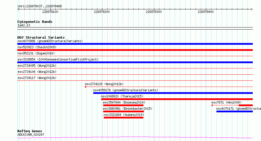Open esv2724117 (Wong2012b) label
261x141 pixels.
(37, 78)
